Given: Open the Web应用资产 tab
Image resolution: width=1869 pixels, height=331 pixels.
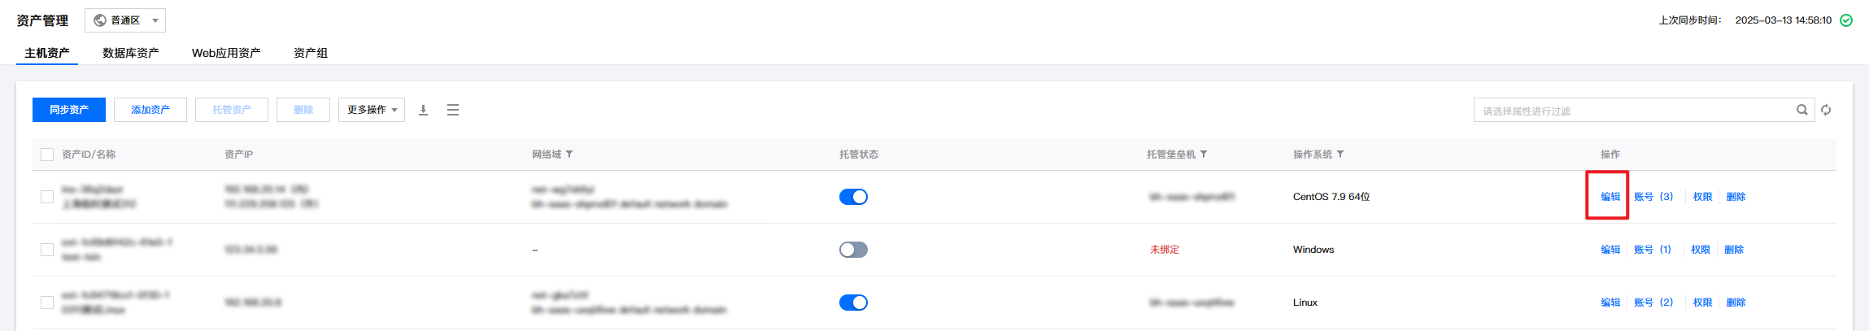Looking at the screenshot, I should (226, 53).
